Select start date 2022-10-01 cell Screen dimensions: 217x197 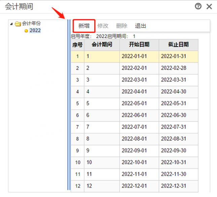pos(139,162)
